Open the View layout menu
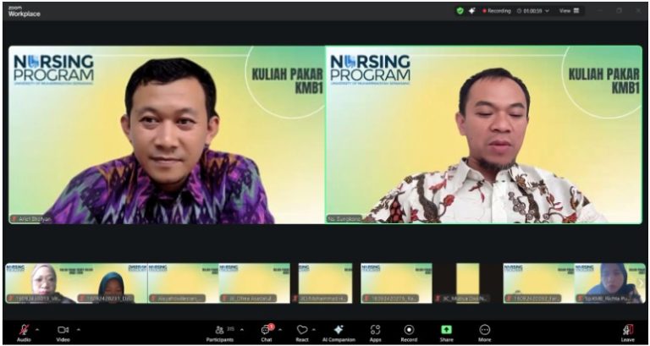The height and width of the screenshot is (346, 650). point(569,11)
